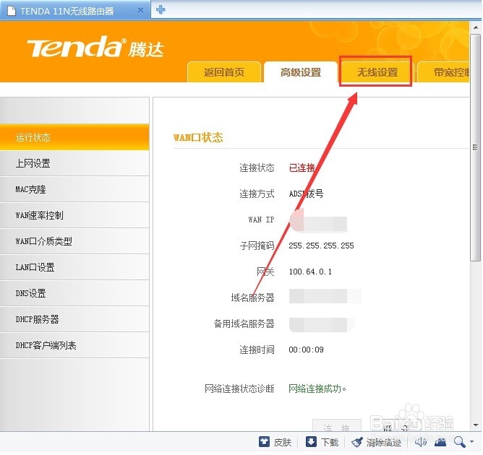The height and width of the screenshot is (455, 483).
Task: Toggle the speaker mute icon in status bar
Action: (421, 442)
